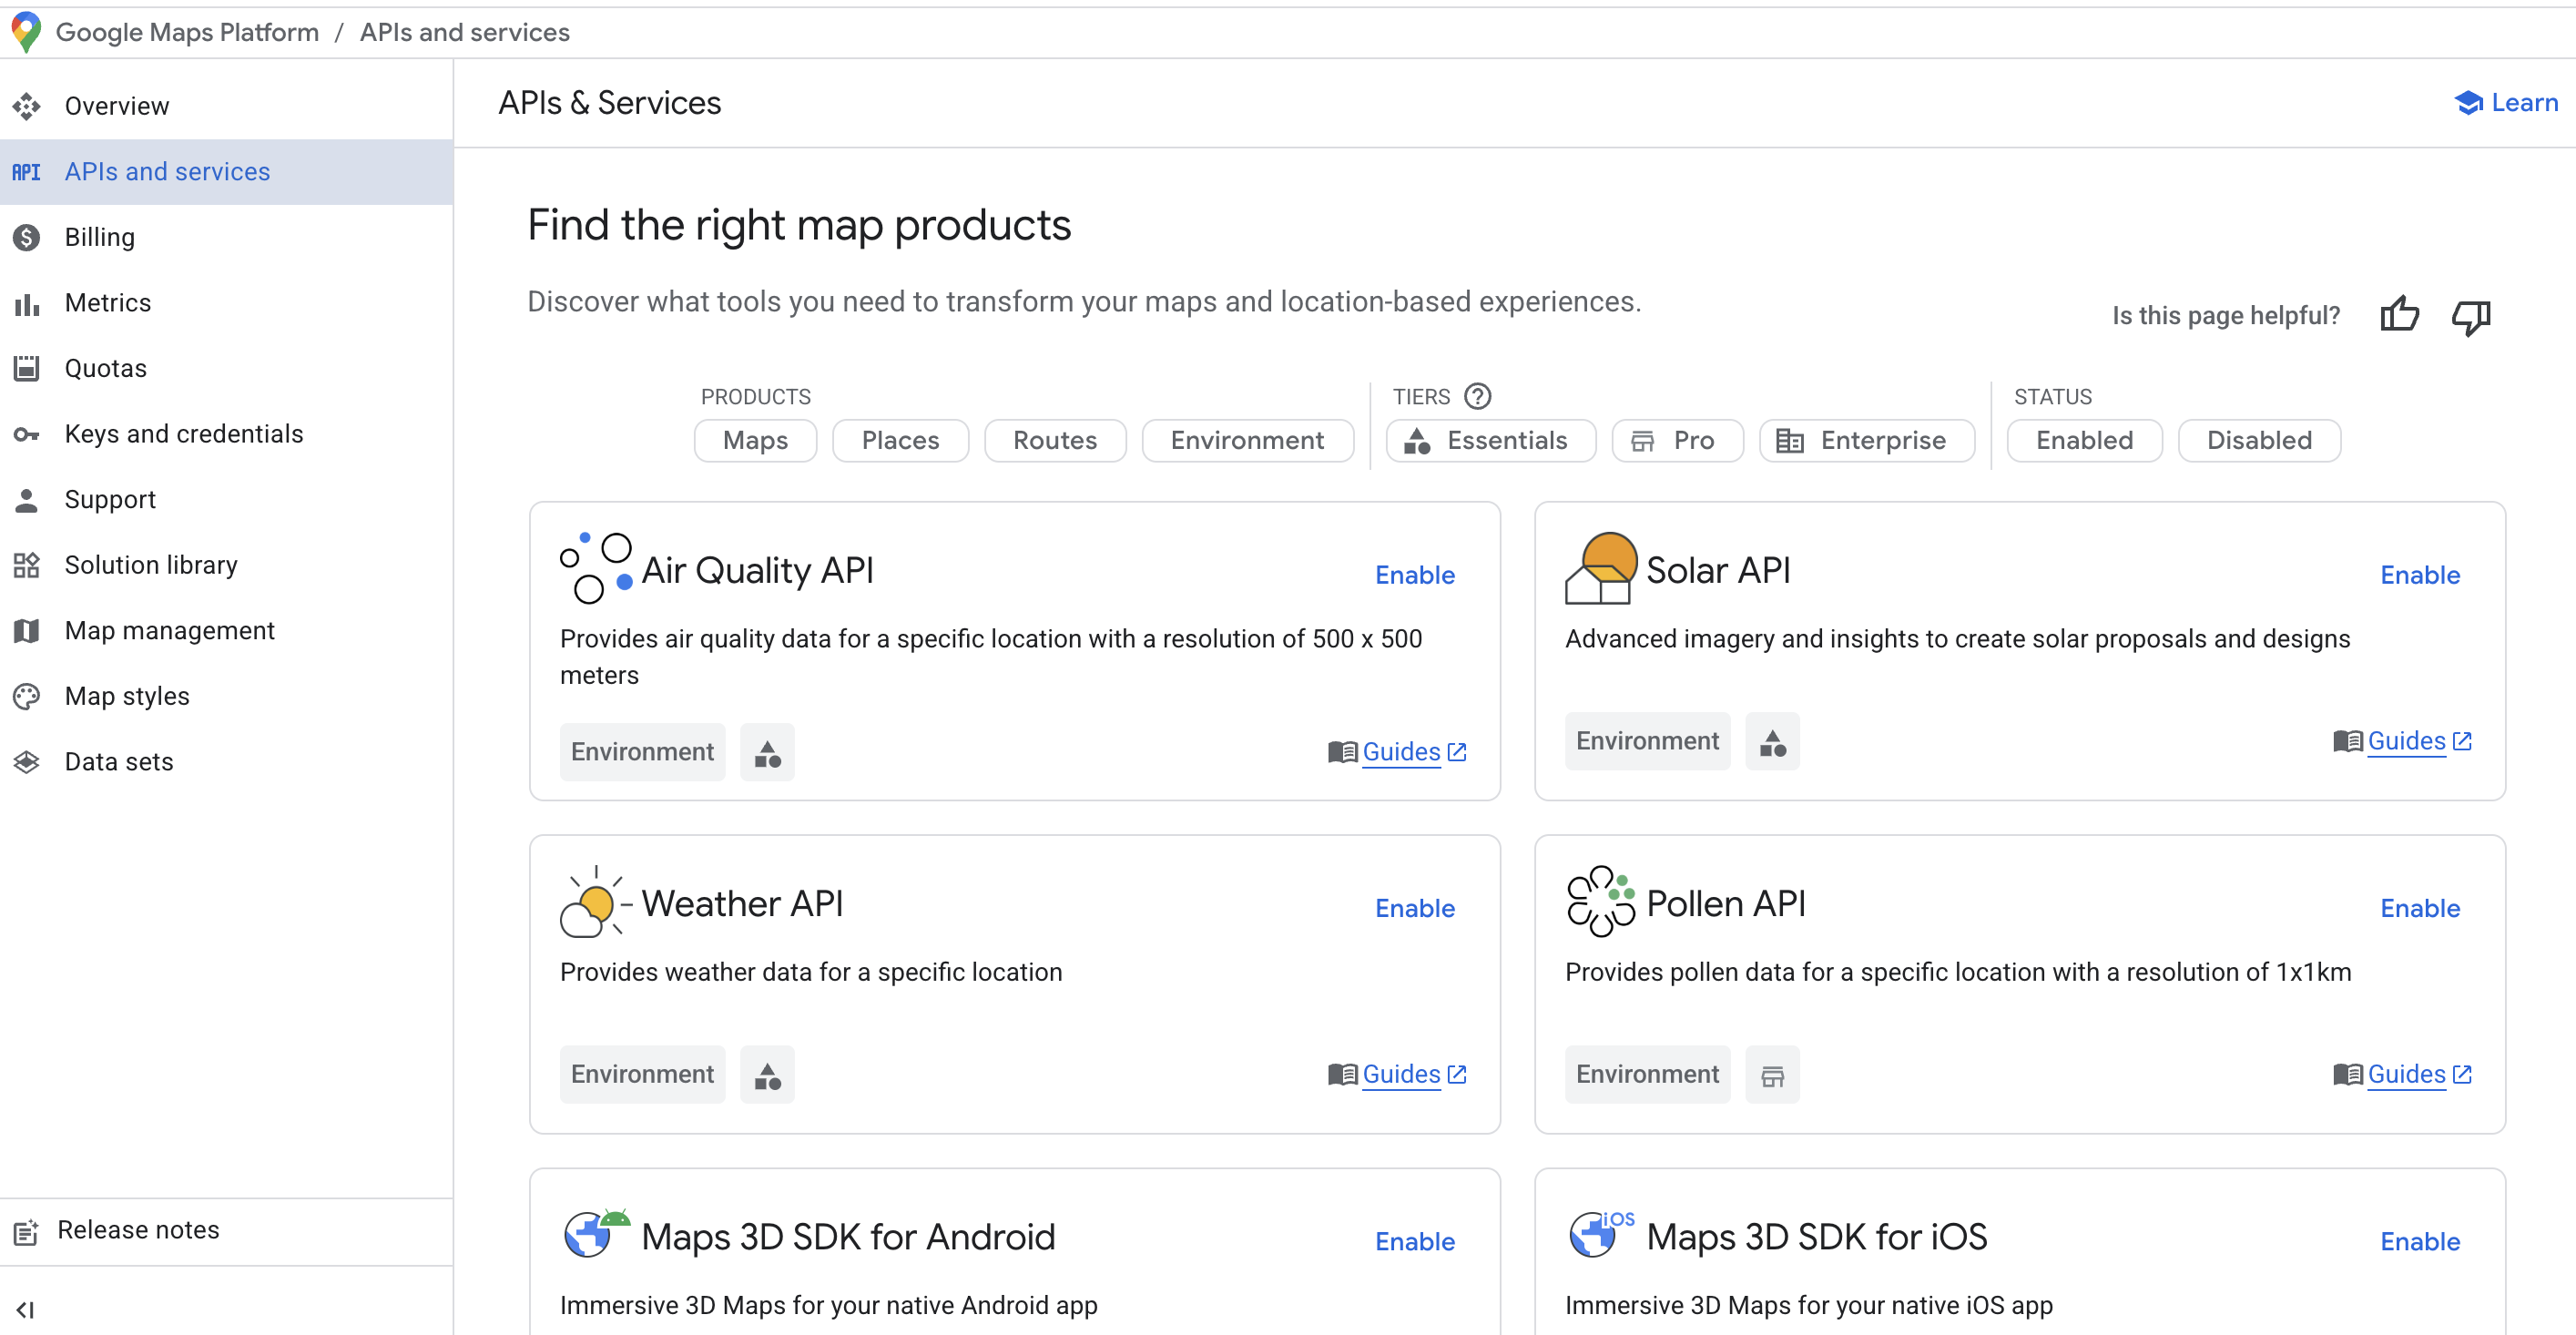Toggle the Maps product filter chip
This screenshot has width=2576, height=1335.
coord(755,440)
